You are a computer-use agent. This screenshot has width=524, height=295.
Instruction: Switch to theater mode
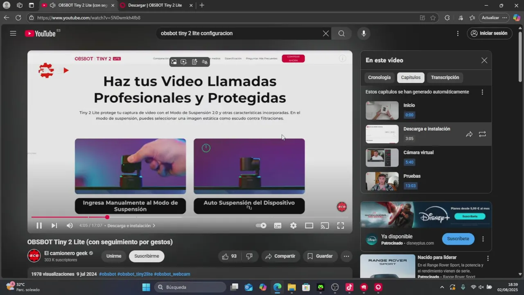[x=309, y=225]
